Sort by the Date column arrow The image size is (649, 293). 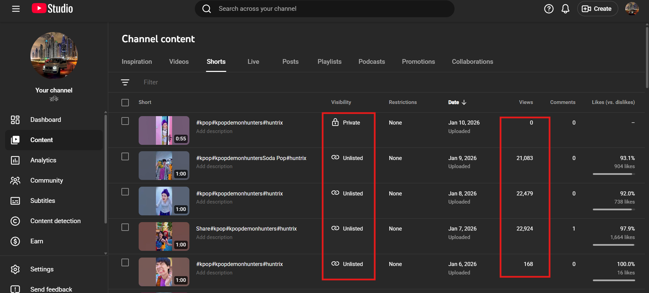(464, 102)
